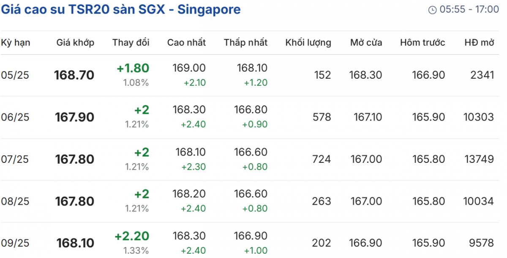Click the Kỳ hạn column header

[x=16, y=43]
